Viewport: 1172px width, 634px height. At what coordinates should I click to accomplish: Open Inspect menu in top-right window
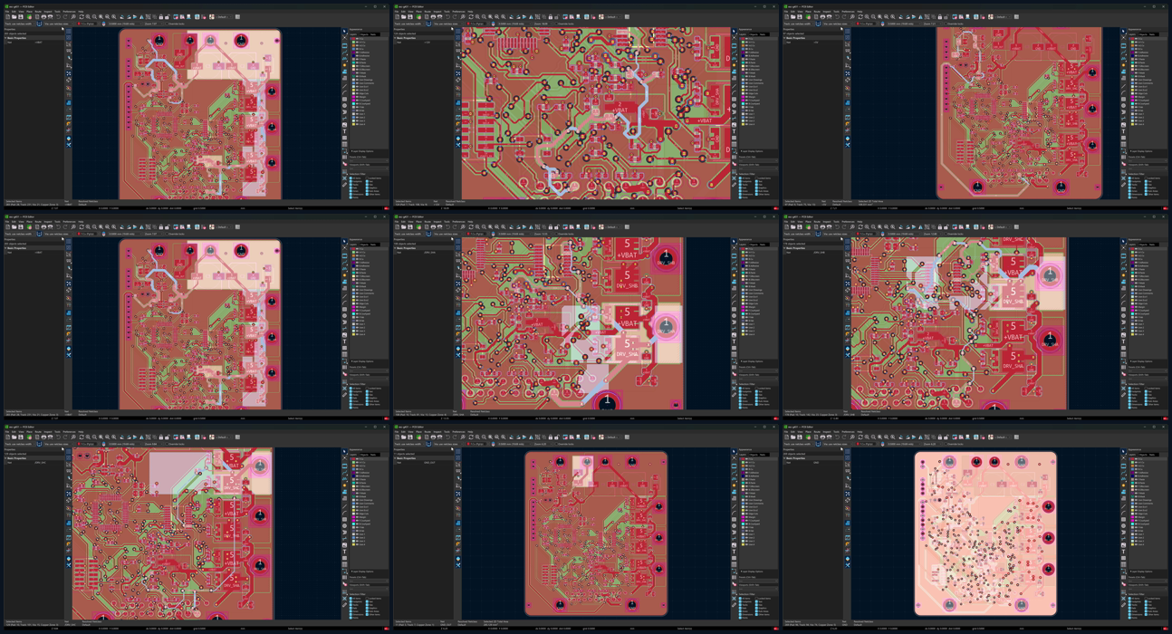829,12
